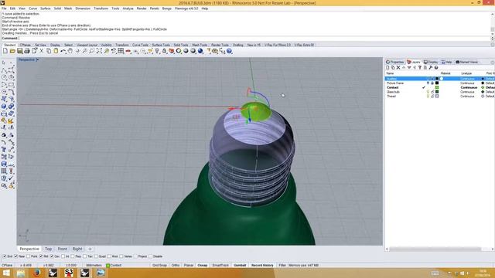Toggle Grid Snap in status bar
The width and height of the screenshot is (495, 278).
coord(159,266)
